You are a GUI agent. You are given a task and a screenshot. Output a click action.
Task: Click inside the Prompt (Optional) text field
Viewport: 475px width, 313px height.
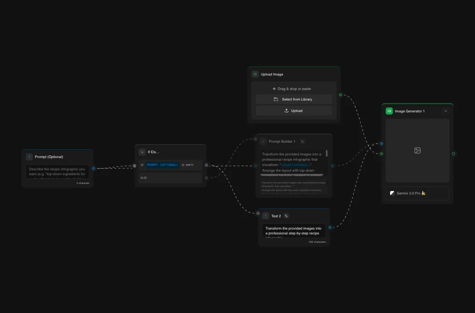57,171
